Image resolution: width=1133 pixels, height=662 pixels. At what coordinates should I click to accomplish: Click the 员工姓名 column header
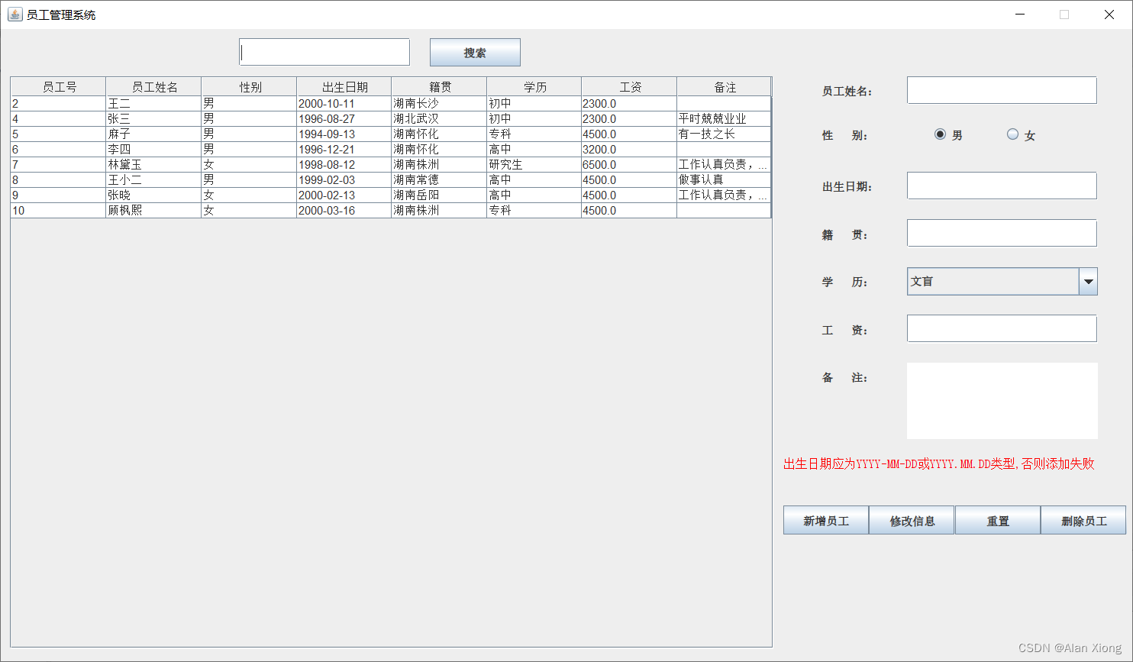153,86
